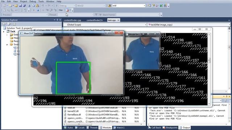This screenshot has height=130, width=232.
Task: Open the Breakpoints tab
Action: (170, 127)
